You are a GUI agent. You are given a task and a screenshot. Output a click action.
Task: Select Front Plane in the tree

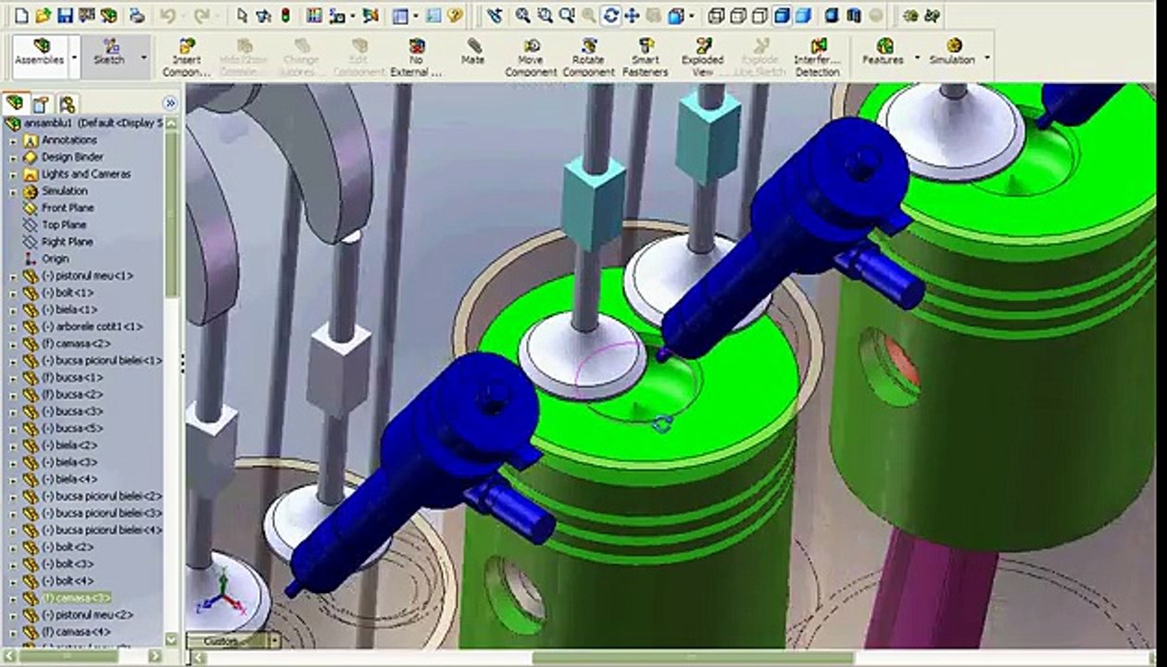(x=67, y=208)
